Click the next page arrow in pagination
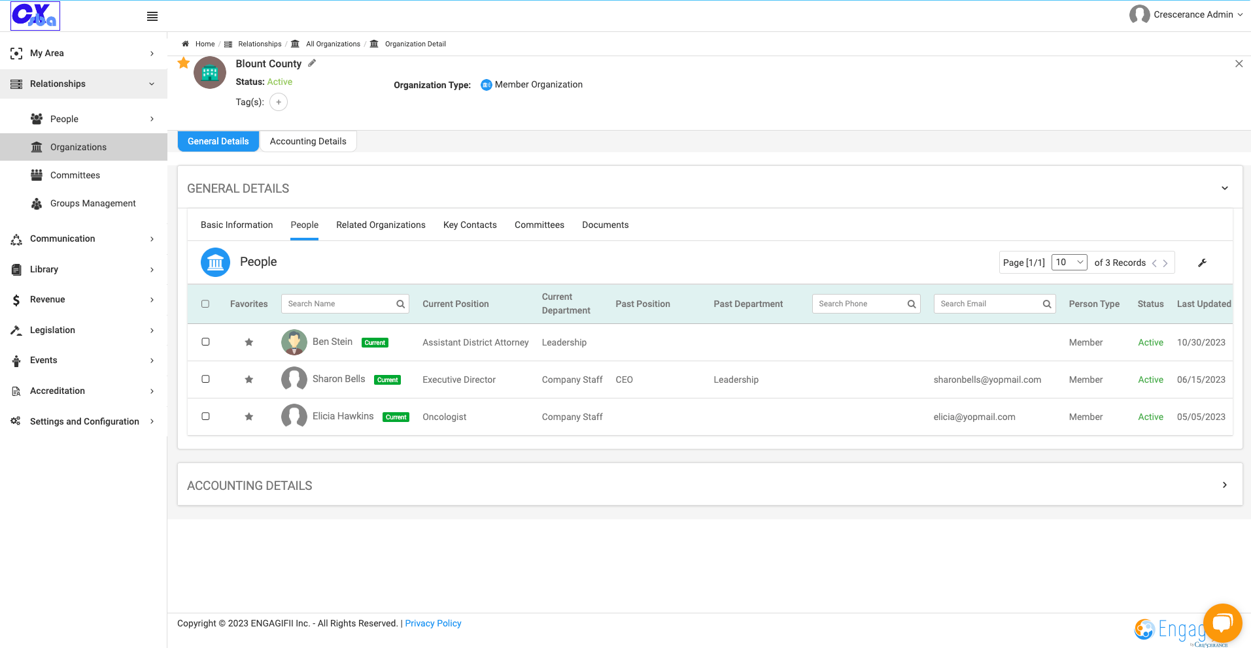The height and width of the screenshot is (648, 1251). click(1165, 263)
